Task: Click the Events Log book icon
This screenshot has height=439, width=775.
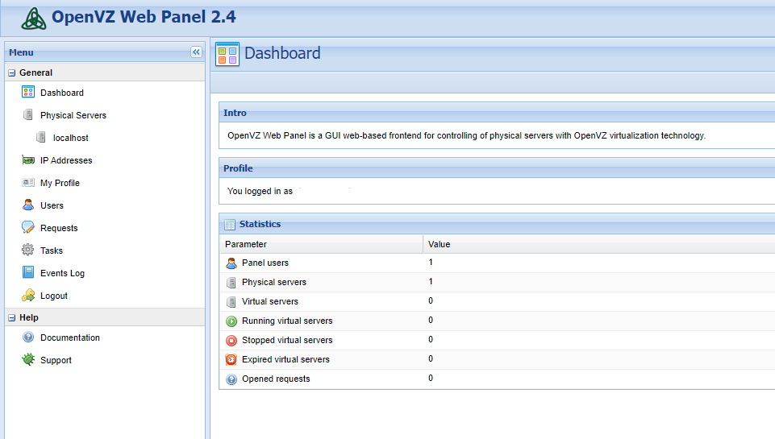Action: click(x=28, y=272)
